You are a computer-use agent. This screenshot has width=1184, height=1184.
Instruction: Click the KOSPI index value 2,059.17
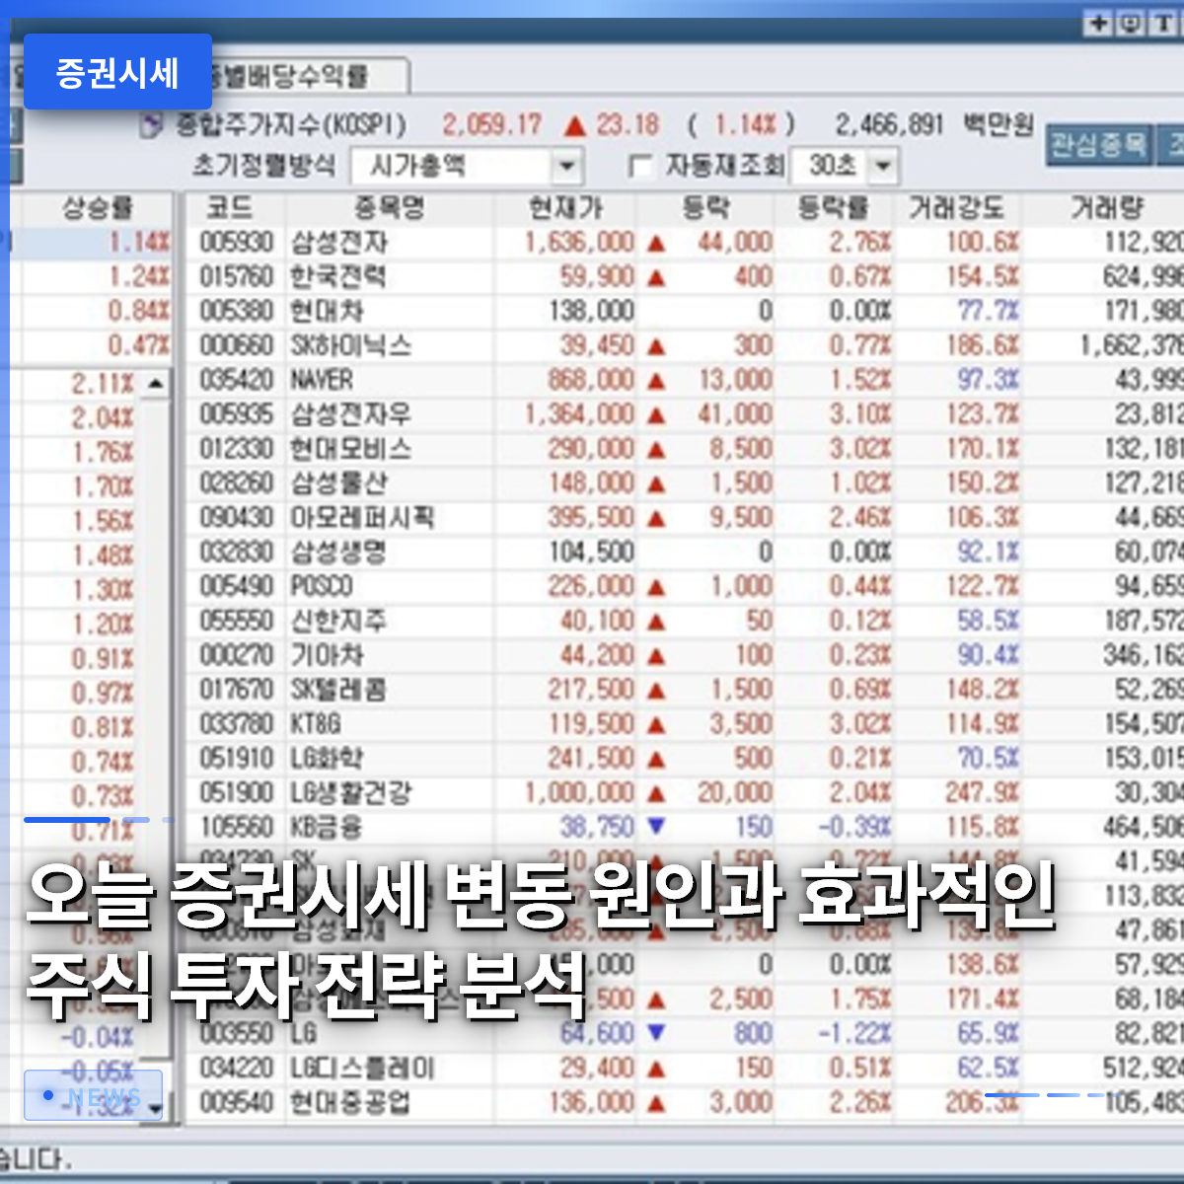(492, 126)
